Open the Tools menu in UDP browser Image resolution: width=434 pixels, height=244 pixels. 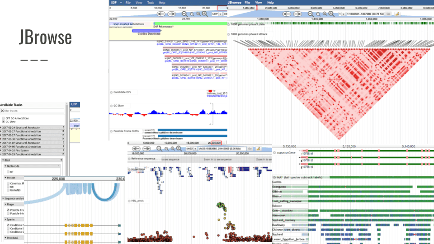tap(151, 2)
